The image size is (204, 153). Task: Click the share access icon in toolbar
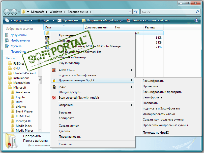click(x=84, y=20)
